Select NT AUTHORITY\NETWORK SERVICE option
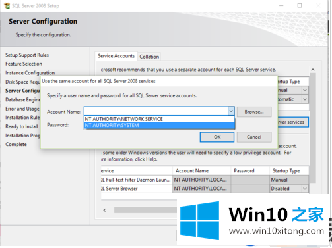Screen dimensions: 332x248 [159, 119]
